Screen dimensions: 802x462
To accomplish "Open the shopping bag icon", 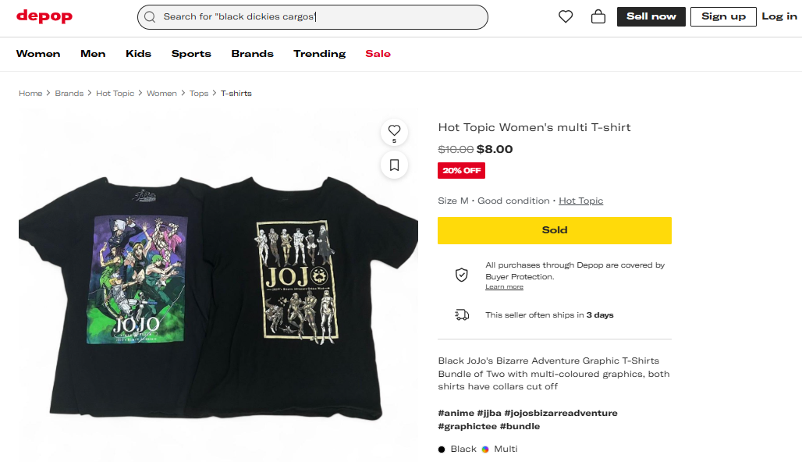I will click(598, 16).
